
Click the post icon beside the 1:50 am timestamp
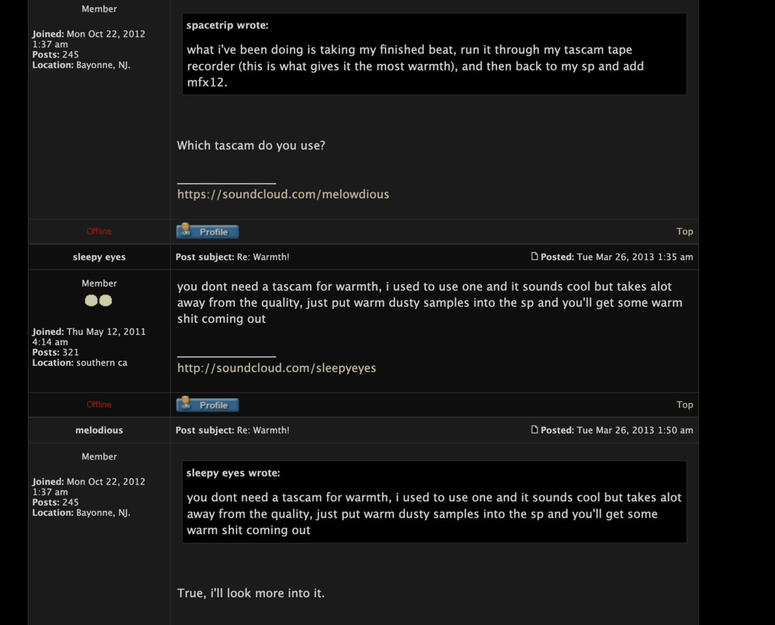[534, 430]
